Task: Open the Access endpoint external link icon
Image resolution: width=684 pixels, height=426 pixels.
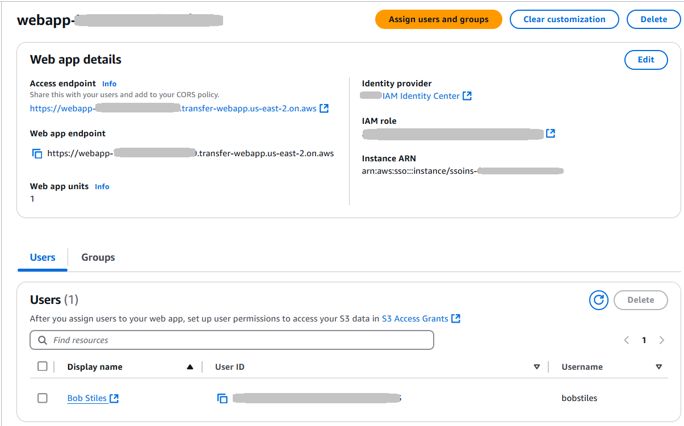Action: coord(324,108)
